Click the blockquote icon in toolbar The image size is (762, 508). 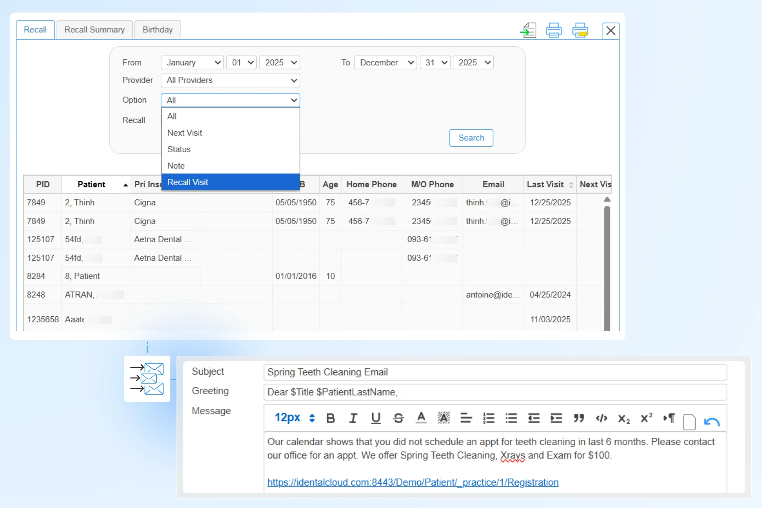pos(579,418)
